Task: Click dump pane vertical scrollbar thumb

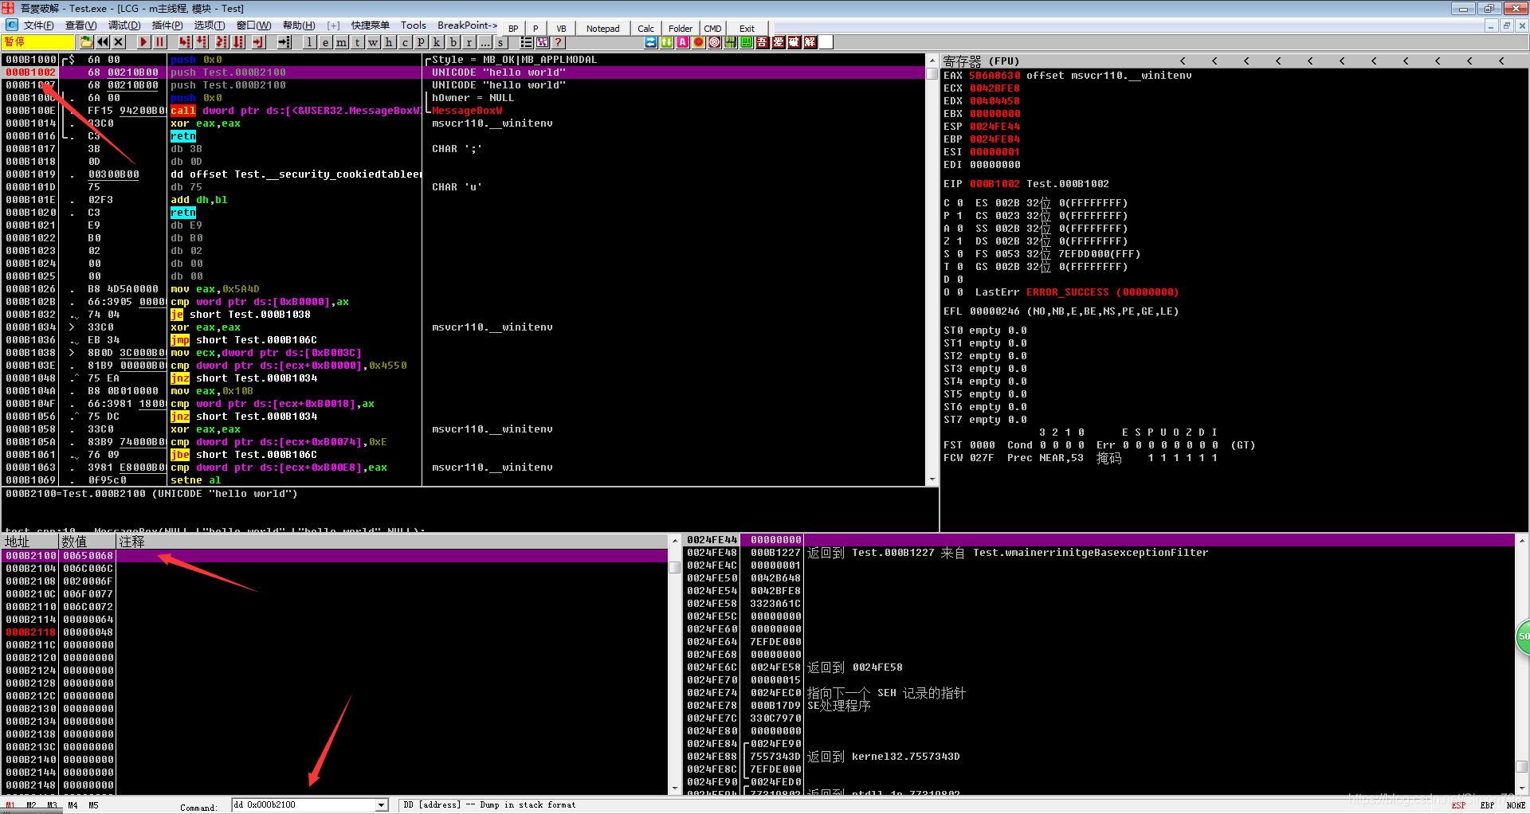Action: 674,567
